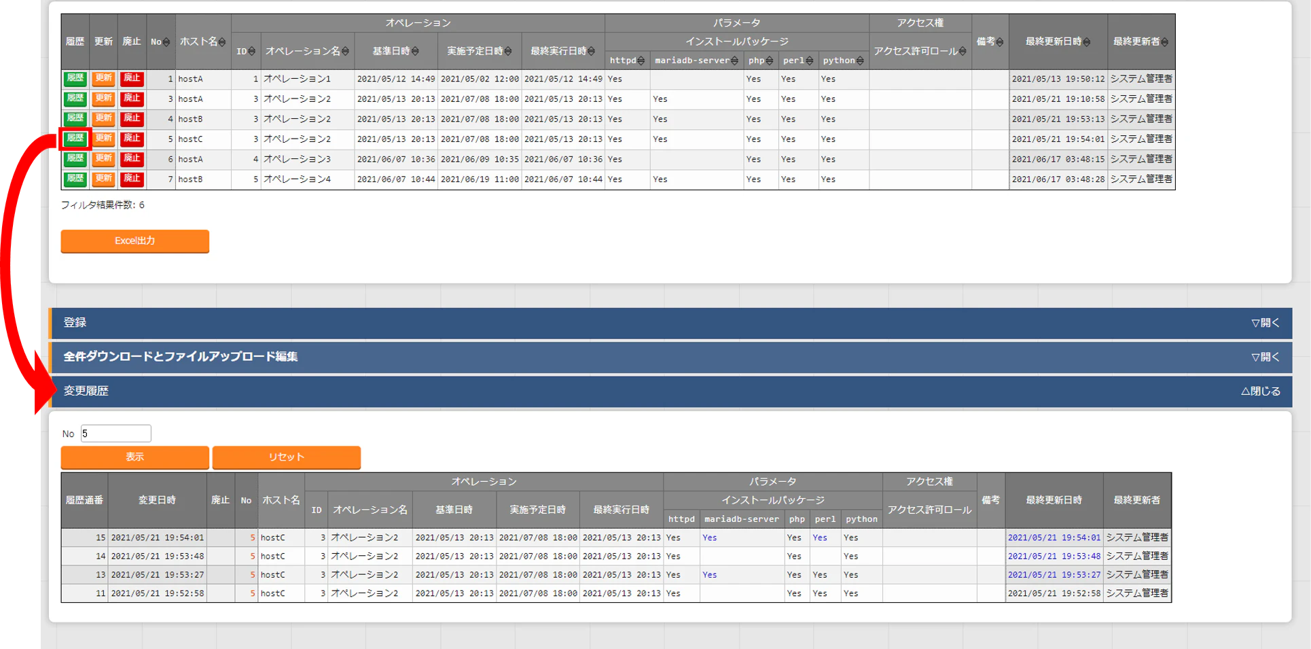Click the Excel出力 button

point(135,241)
